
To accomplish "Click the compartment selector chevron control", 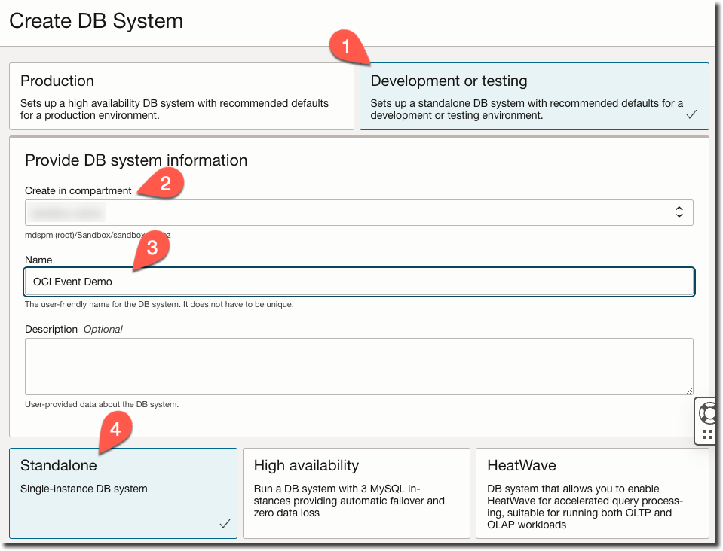I will click(x=681, y=212).
